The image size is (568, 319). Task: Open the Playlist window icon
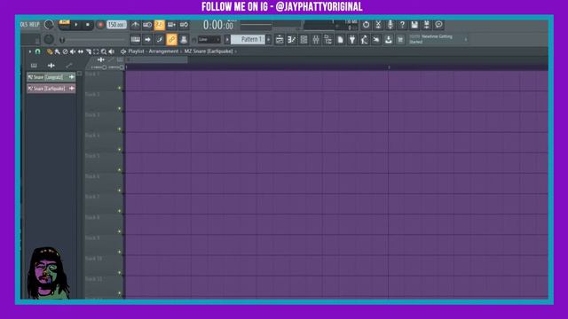(280, 39)
